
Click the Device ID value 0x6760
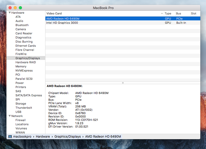tap(80, 113)
